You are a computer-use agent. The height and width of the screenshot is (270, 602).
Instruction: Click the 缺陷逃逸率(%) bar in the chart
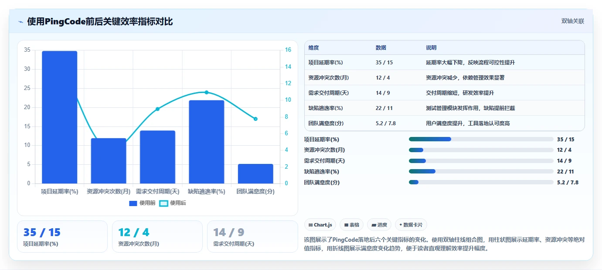(207, 142)
